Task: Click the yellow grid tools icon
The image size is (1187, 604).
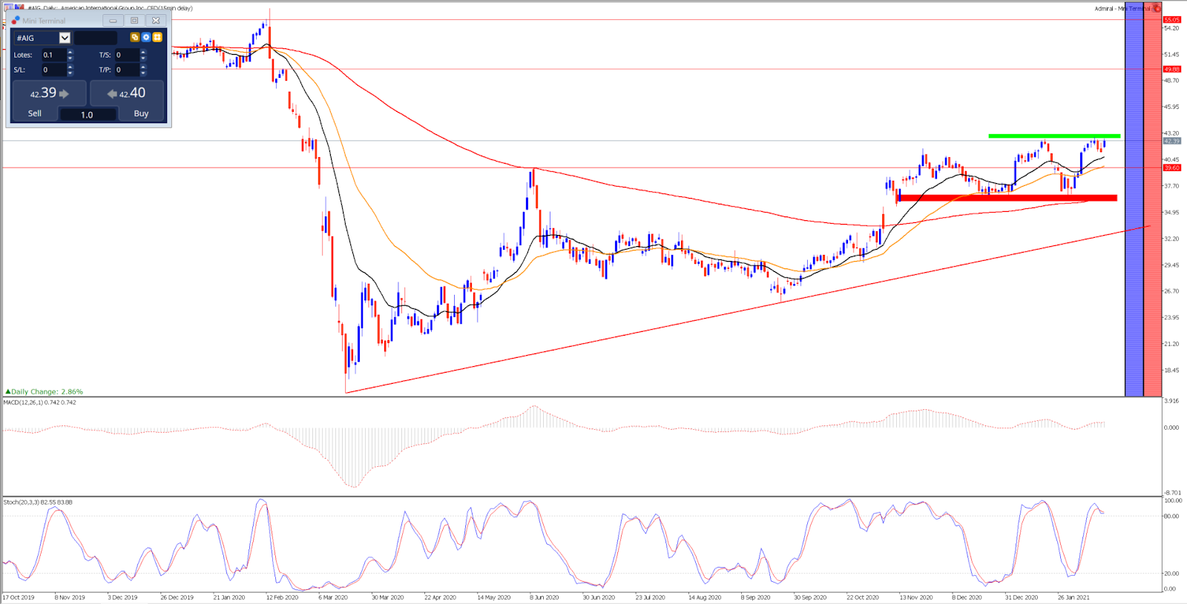Action: (x=157, y=37)
